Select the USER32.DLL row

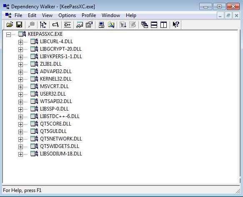[53, 94]
